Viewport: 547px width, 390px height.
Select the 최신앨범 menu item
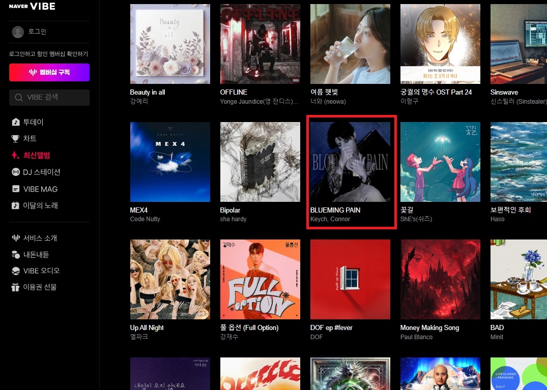coord(37,155)
